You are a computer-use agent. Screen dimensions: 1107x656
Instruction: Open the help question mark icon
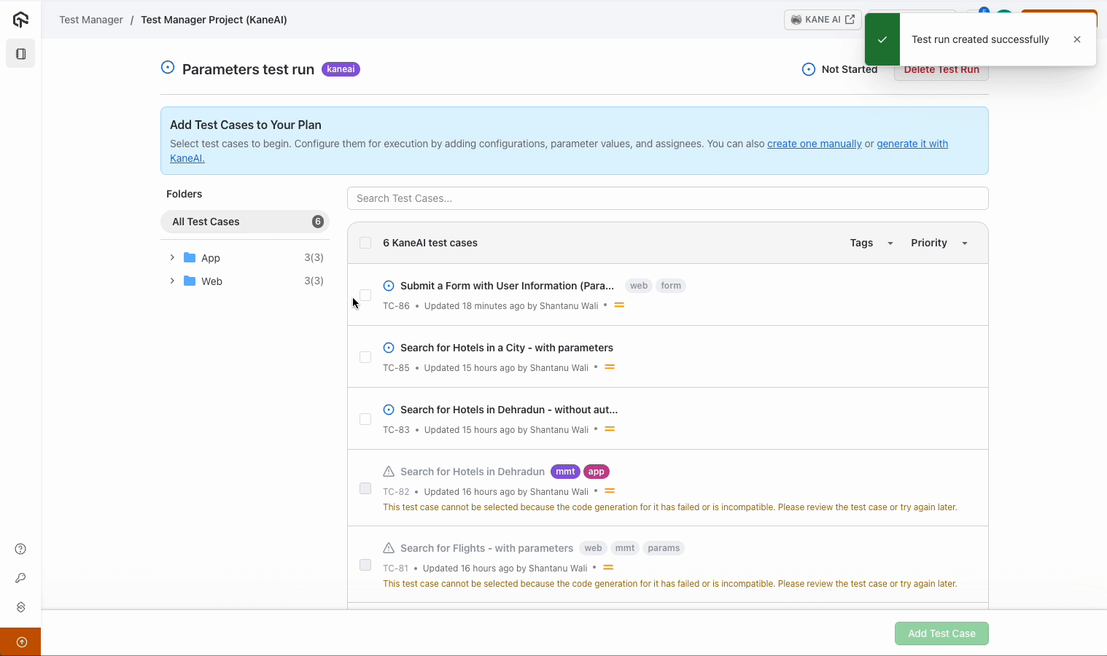click(20, 549)
